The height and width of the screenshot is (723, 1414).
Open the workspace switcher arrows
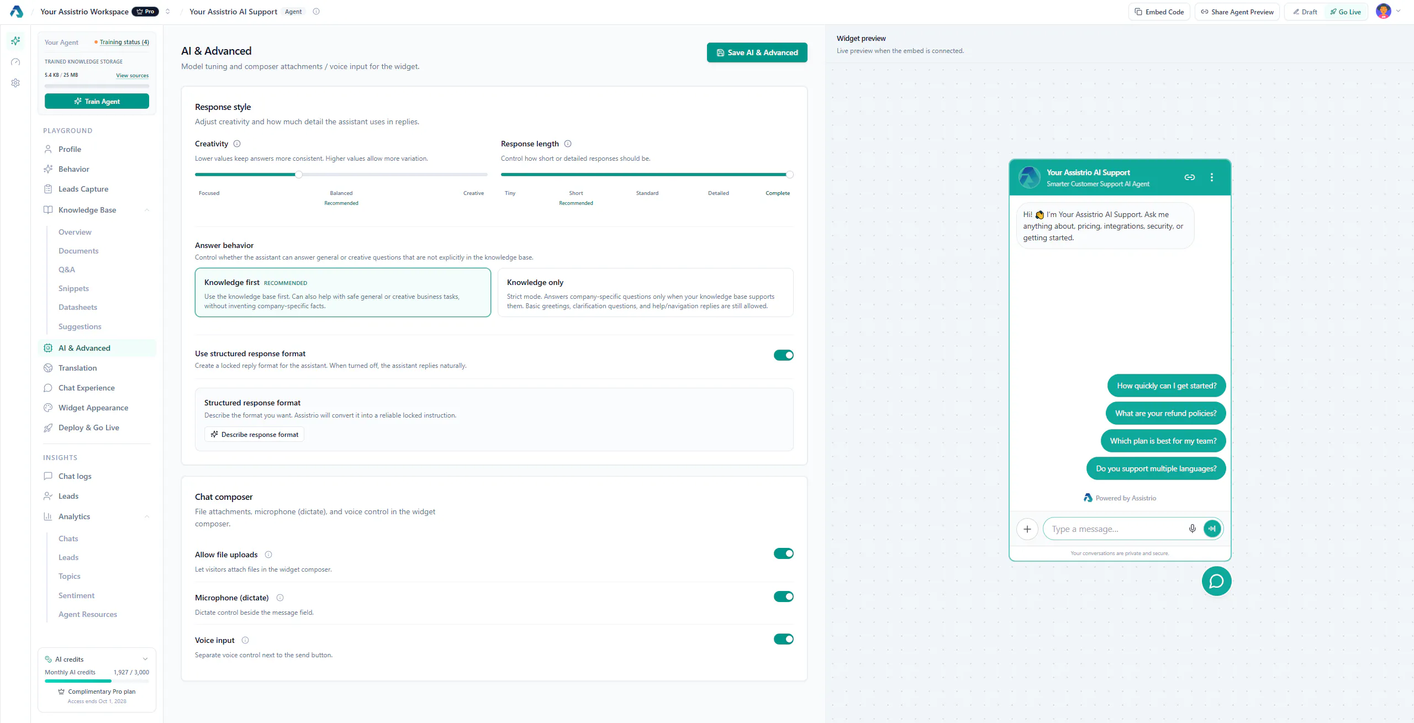coord(168,12)
